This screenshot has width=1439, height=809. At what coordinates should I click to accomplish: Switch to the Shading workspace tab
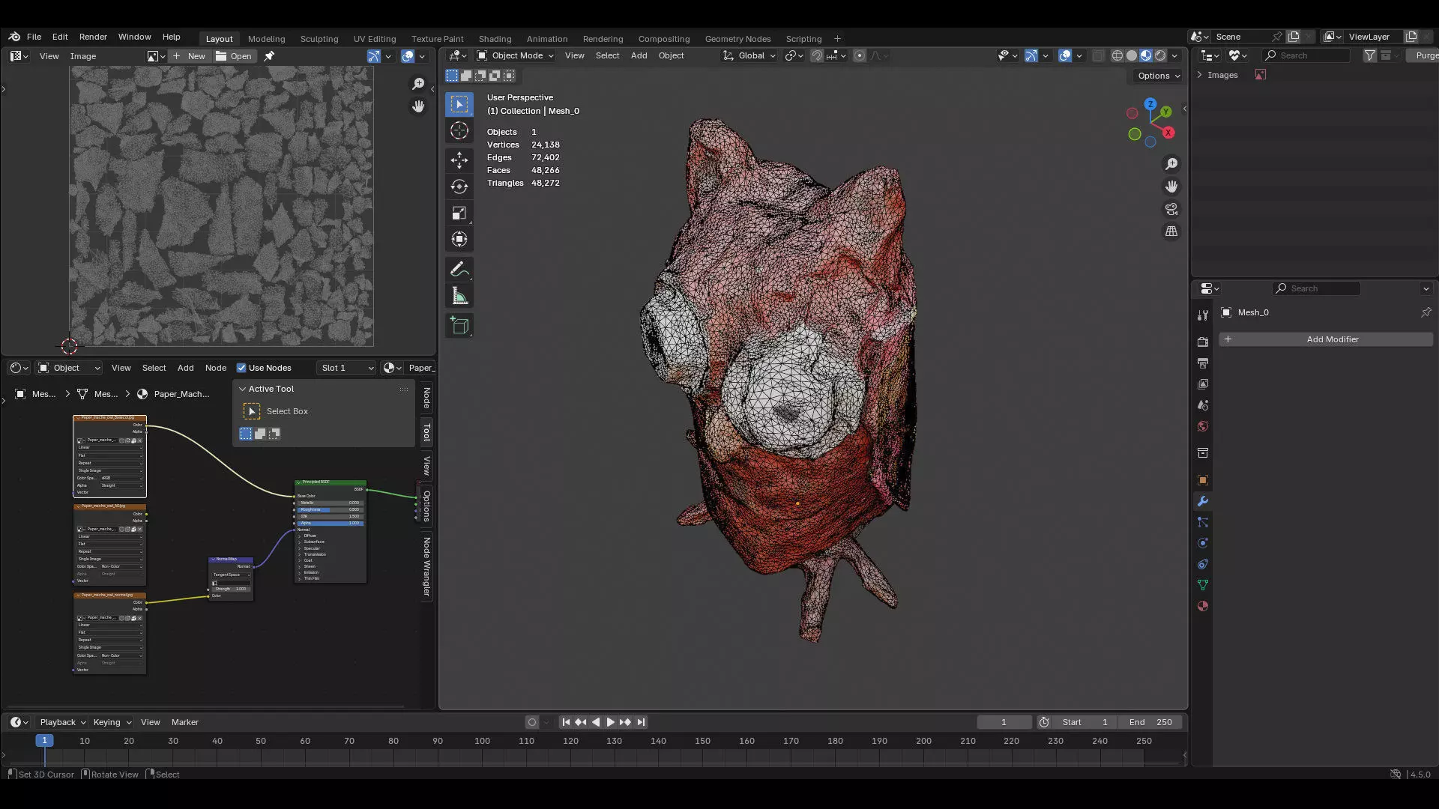pos(495,39)
